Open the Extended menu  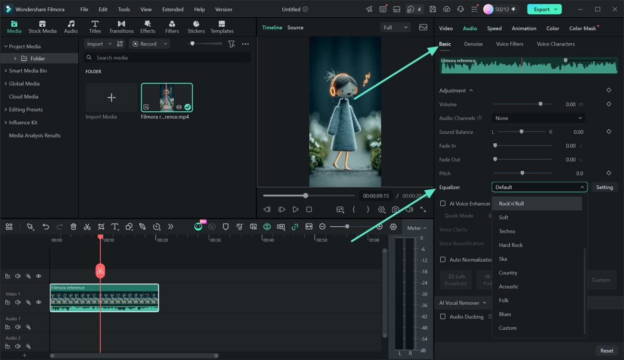[x=173, y=9]
